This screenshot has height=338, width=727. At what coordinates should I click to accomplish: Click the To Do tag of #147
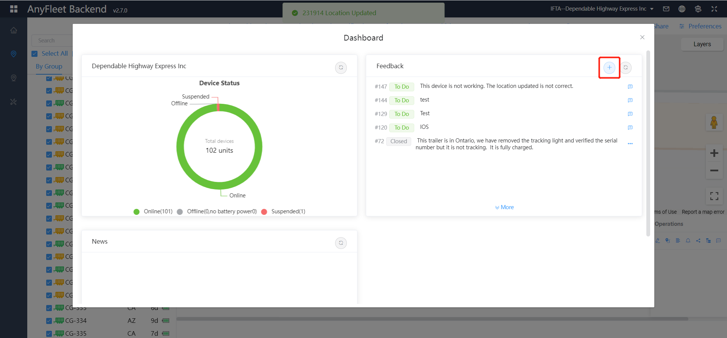click(401, 87)
